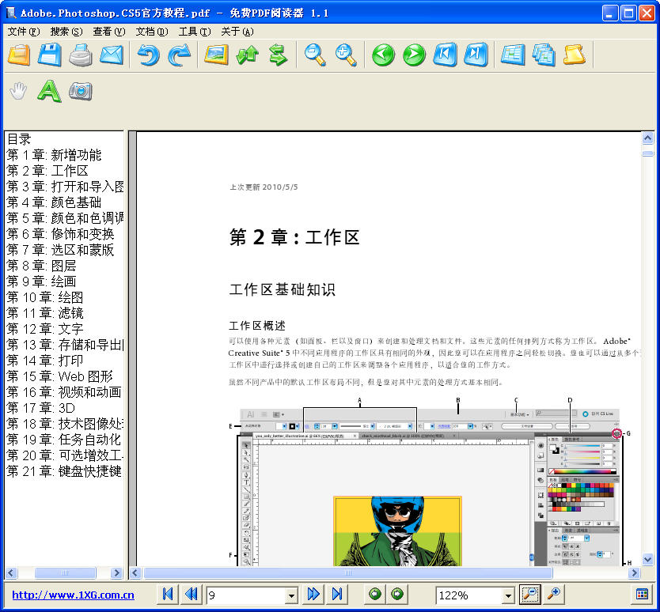Viewport: 660px width, 612px height.
Task: Go to 第 14 章: 打印 bookmark
Action: [45, 361]
